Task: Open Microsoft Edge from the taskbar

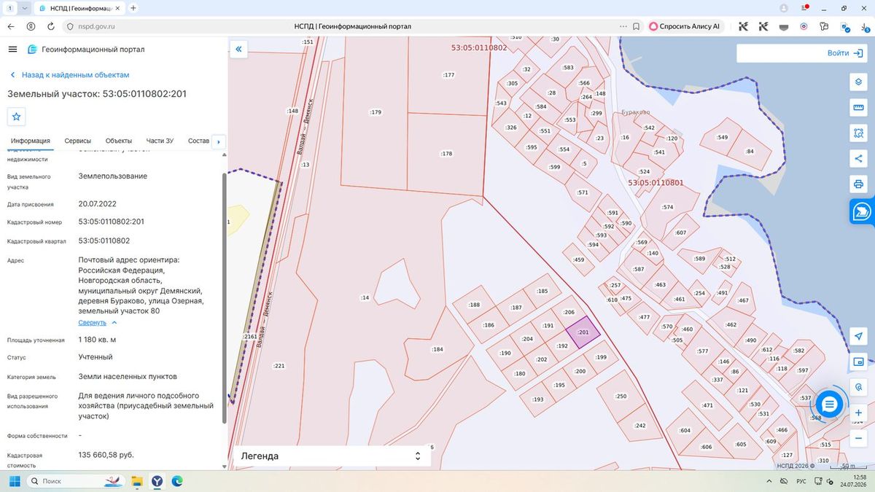Action: (176, 481)
